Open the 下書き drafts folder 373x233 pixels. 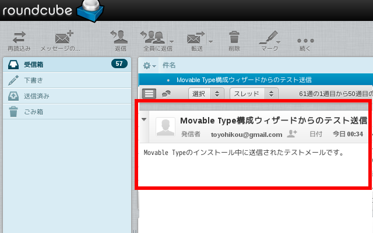coord(33,80)
